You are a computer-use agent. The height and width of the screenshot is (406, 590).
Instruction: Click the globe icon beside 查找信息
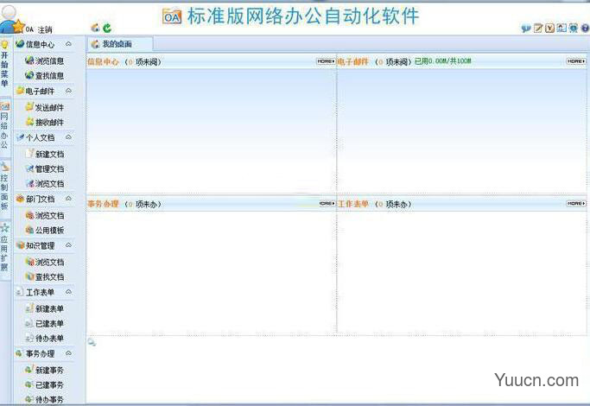pos(29,75)
